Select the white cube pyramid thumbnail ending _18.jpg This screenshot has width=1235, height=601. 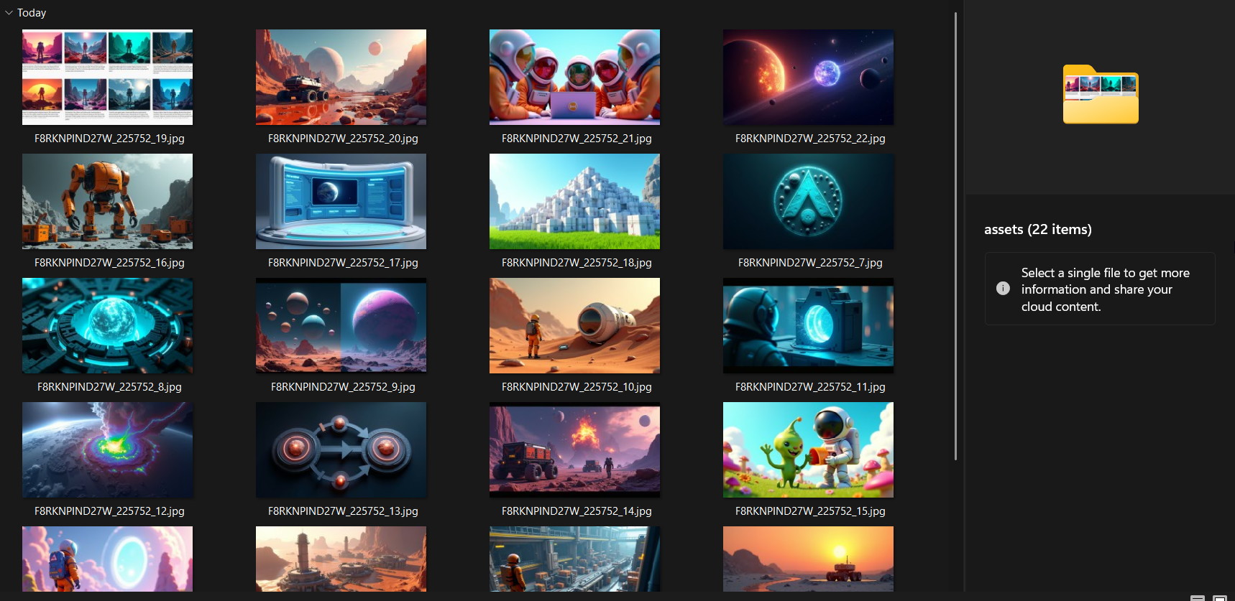click(574, 201)
